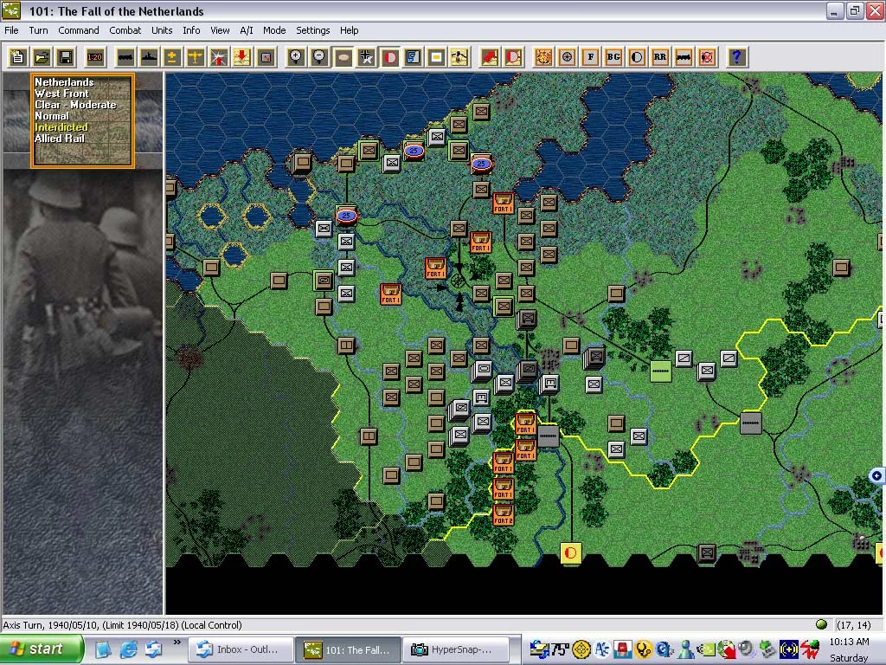Viewport: 886px width, 665px height.
Task: Click the black locomotive highlight icon
Action: [x=684, y=56]
